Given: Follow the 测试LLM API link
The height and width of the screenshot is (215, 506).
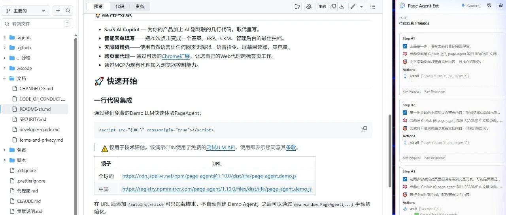Looking at the screenshot, I should point(221,148).
